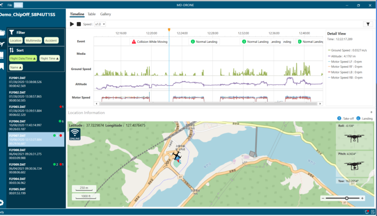Toggle the Location filter chip
Screen dimensions: 377x216
[16, 40]
